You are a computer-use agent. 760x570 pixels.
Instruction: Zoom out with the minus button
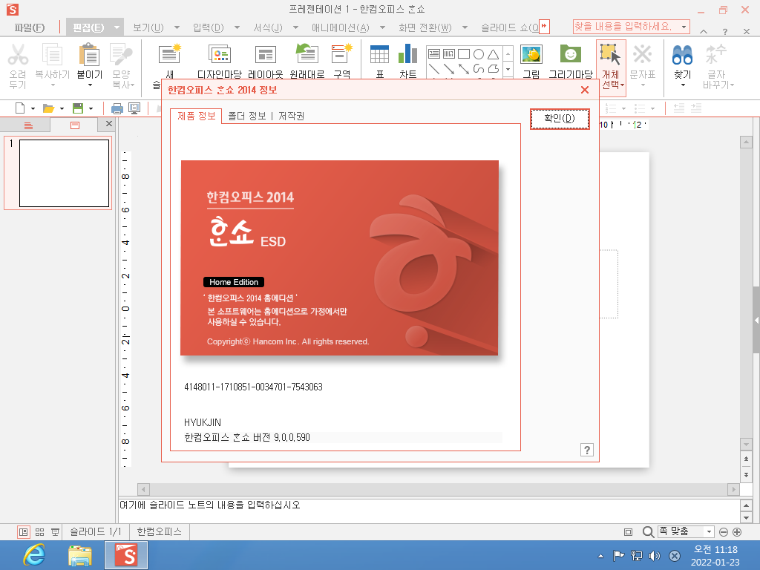coord(724,531)
